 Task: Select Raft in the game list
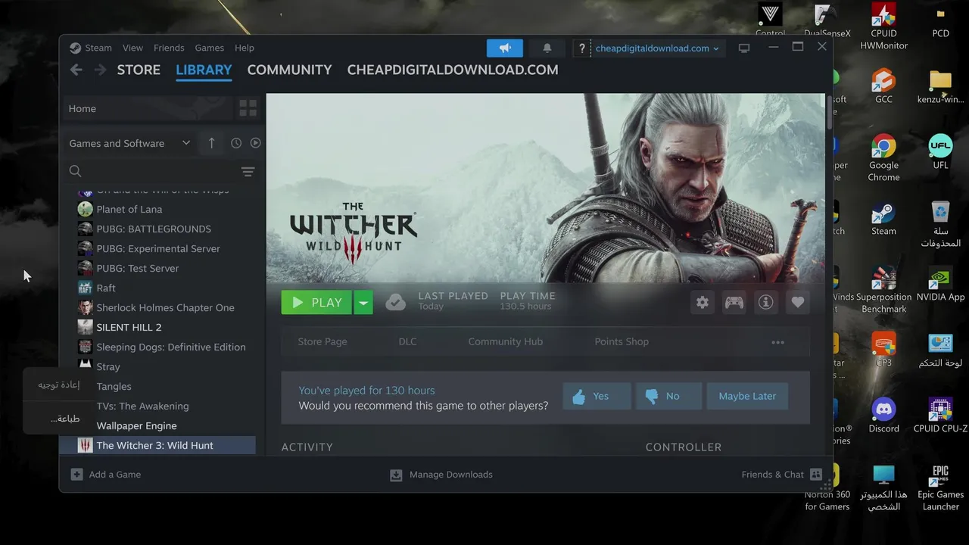(x=157, y=288)
